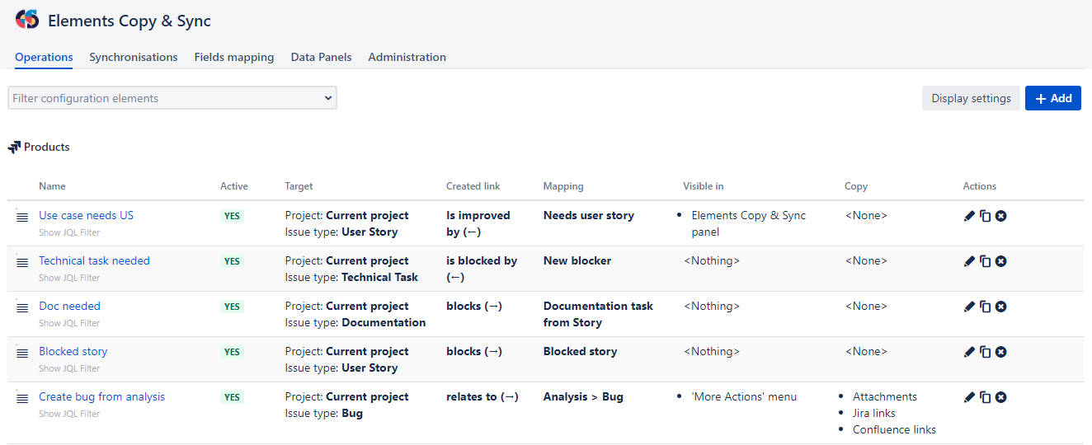The width and height of the screenshot is (1092, 445).
Task: Toggle Active YES badge for Create bug from analysis
Action: [x=233, y=397]
